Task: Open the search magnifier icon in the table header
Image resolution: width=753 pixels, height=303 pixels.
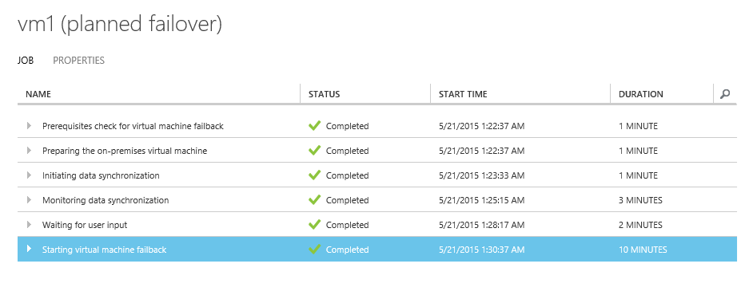Action: click(725, 94)
